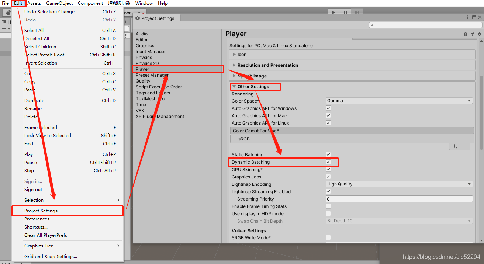Select Graphics in the settings list
The height and width of the screenshot is (264, 484).
(145, 46)
